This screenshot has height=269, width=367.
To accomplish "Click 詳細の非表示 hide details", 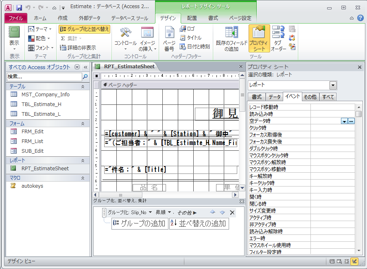I will (78, 48).
